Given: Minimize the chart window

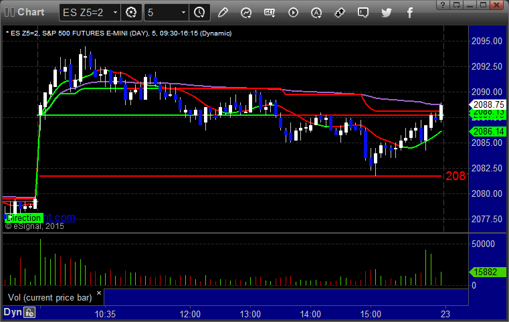Looking at the screenshot, I should [470, 5].
